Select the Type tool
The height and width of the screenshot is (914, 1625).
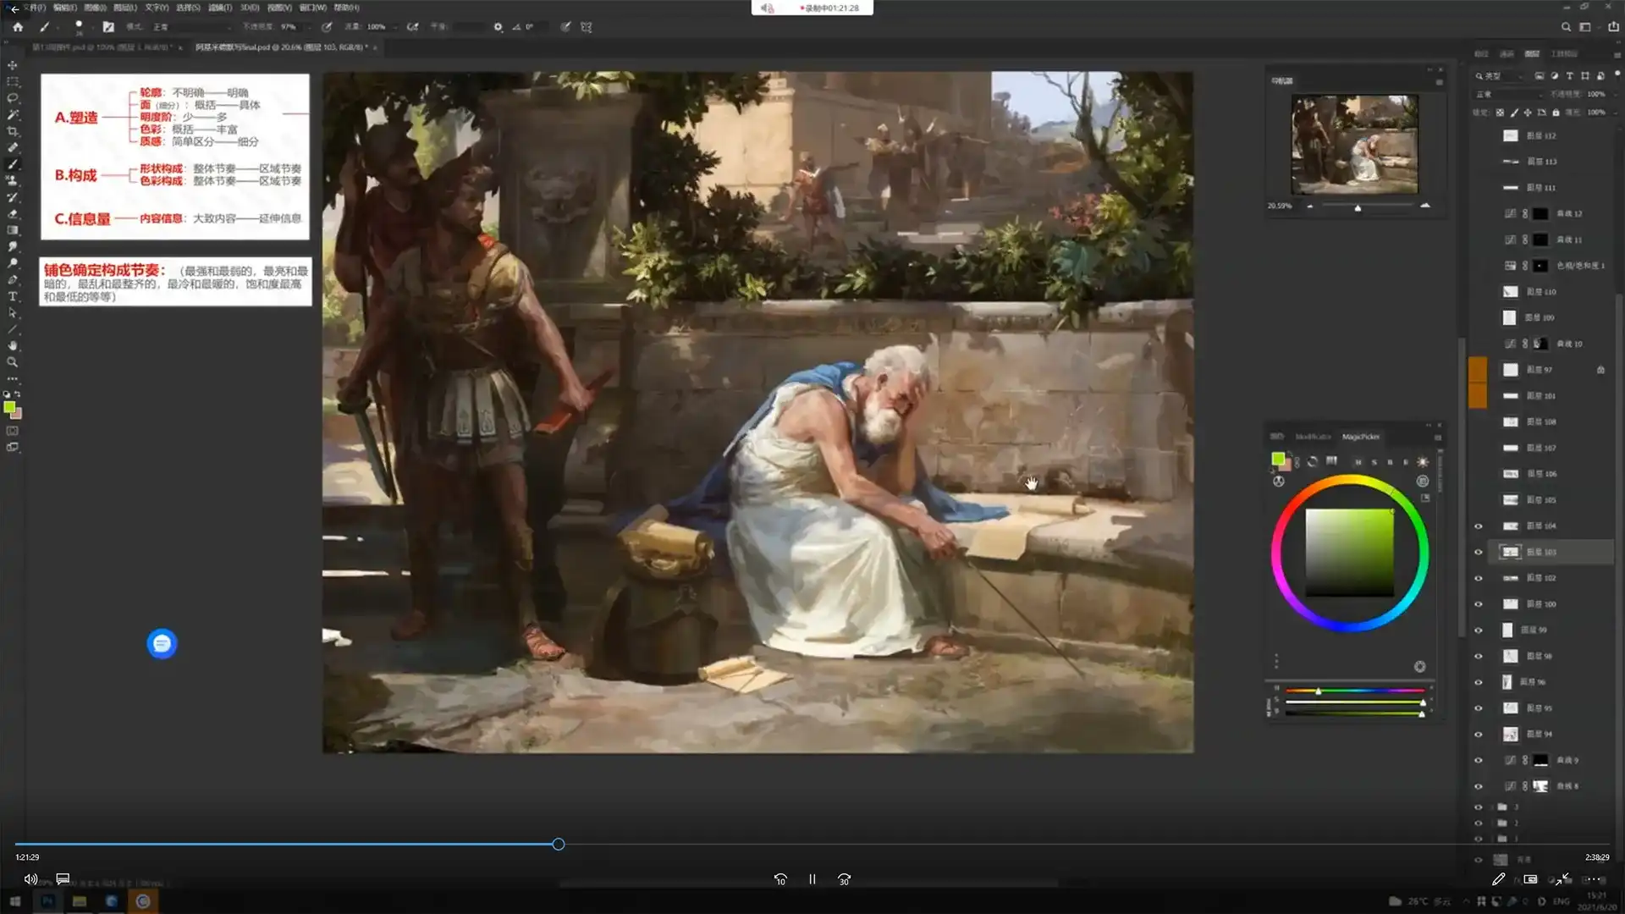click(13, 296)
